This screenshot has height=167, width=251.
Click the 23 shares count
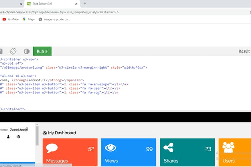(208, 149)
